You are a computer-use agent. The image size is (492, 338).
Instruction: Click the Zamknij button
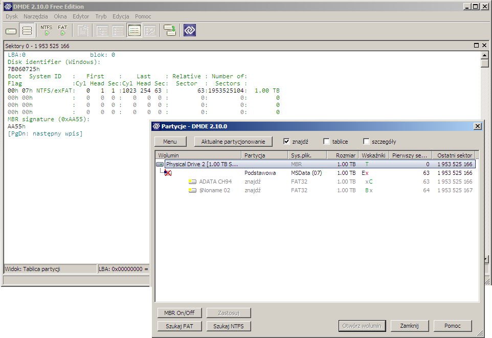click(409, 326)
